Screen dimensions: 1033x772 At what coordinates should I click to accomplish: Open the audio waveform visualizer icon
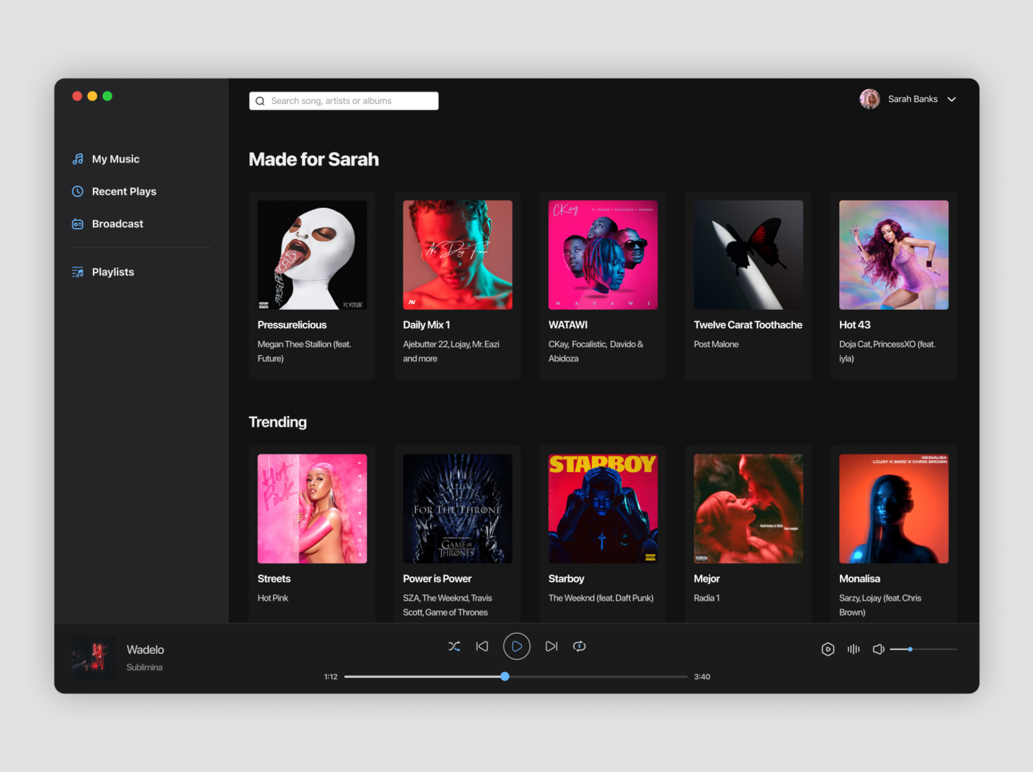pos(853,649)
